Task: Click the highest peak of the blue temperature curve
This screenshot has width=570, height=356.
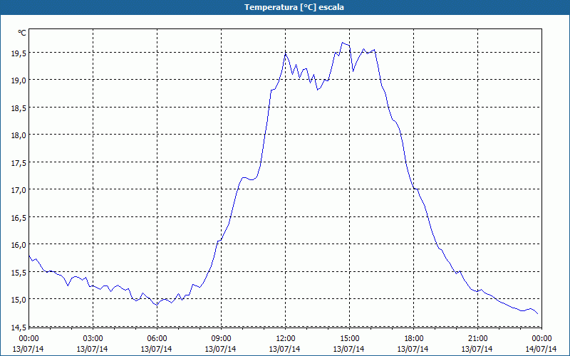Action: (342, 43)
